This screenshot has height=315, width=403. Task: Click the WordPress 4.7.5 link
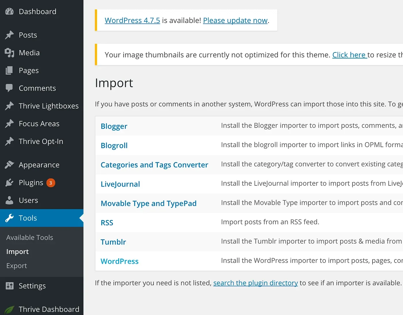point(132,20)
